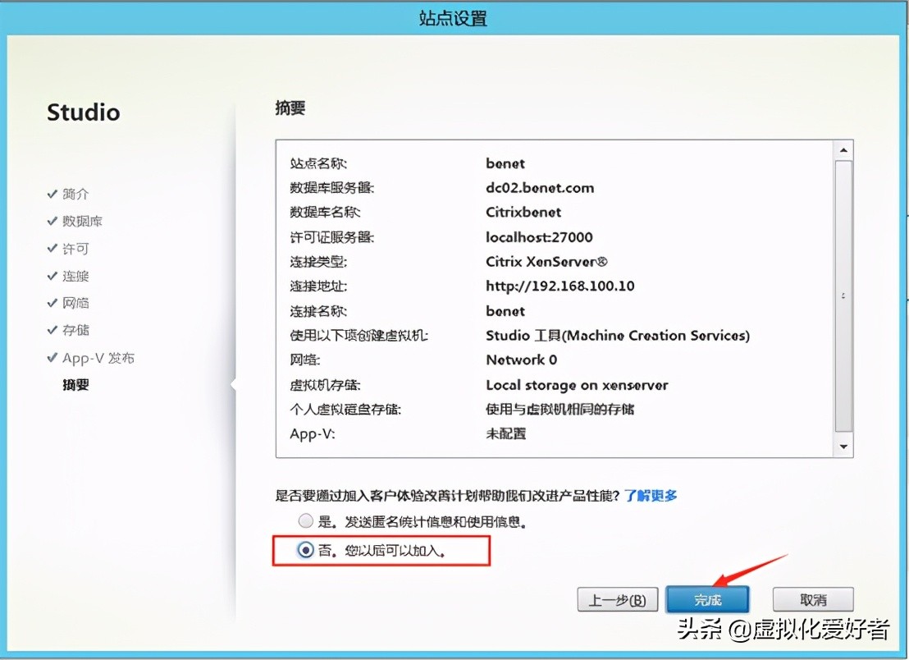
Task: Click the 虚拟机存储 label
Action: click(325, 385)
